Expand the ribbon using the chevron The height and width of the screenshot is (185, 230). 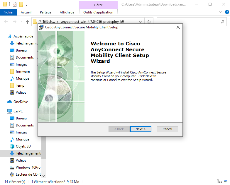[221, 12]
